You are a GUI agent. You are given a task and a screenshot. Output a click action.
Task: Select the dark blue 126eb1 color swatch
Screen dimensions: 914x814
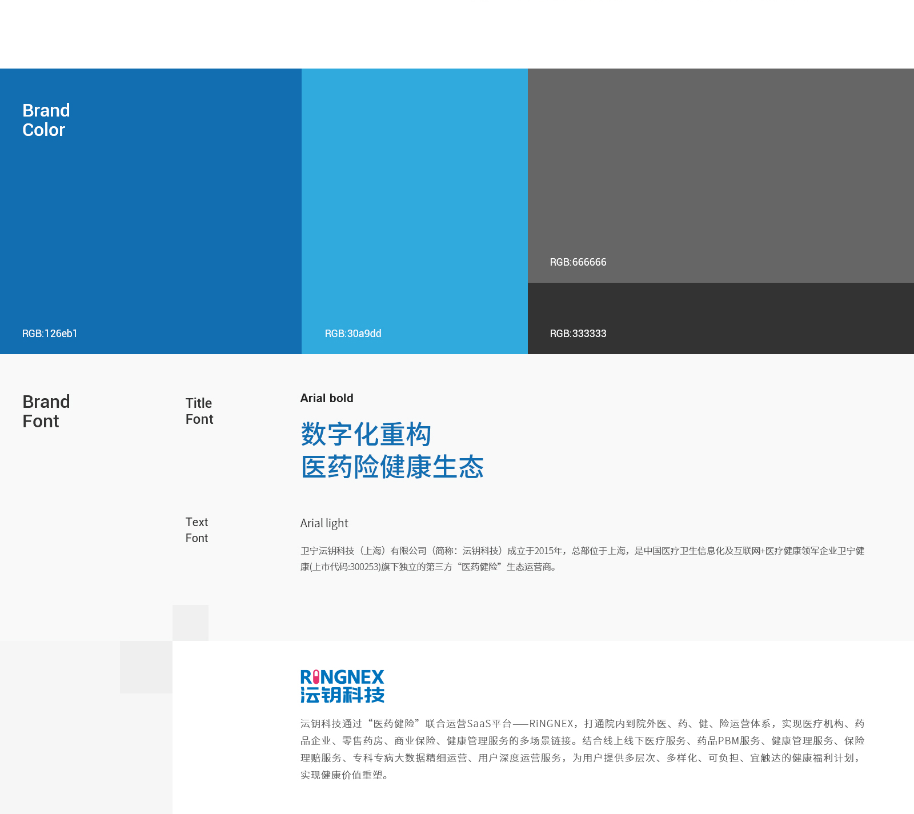151,217
